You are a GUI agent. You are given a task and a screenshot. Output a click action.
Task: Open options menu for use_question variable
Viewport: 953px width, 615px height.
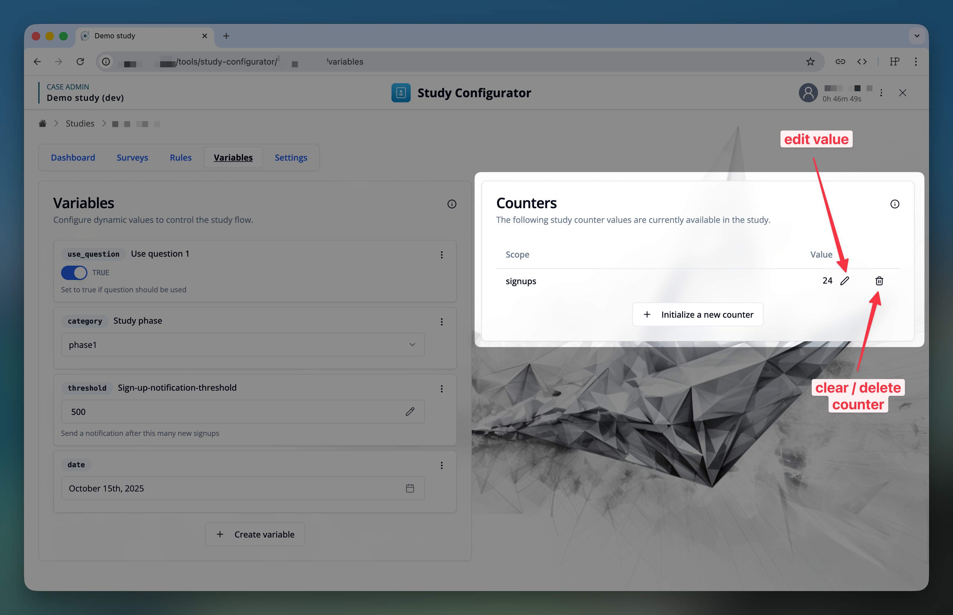coord(441,255)
